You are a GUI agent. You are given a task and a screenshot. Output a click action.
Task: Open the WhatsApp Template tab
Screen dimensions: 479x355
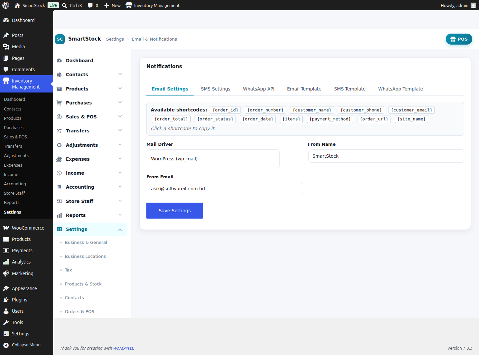[x=400, y=89]
